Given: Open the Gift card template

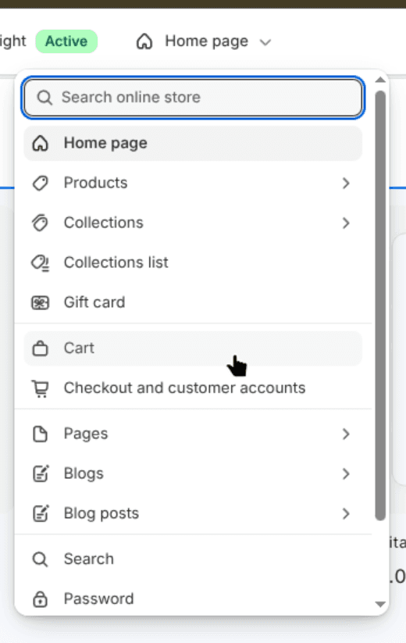Looking at the screenshot, I should 193,302.
